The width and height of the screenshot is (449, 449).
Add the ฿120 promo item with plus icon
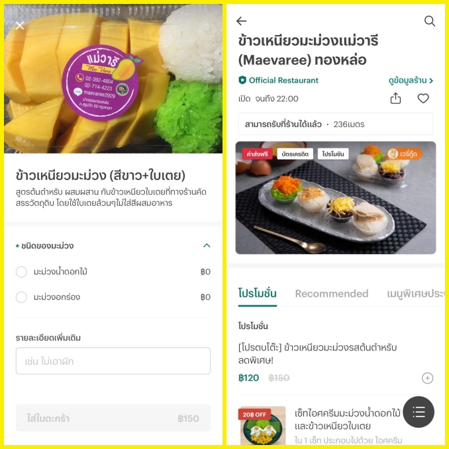[427, 378]
